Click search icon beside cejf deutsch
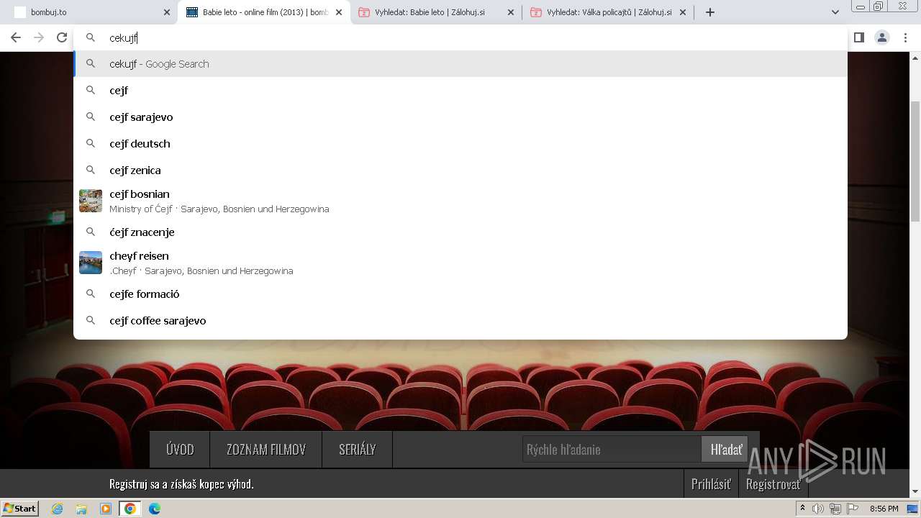The width and height of the screenshot is (921, 518). coord(91,143)
